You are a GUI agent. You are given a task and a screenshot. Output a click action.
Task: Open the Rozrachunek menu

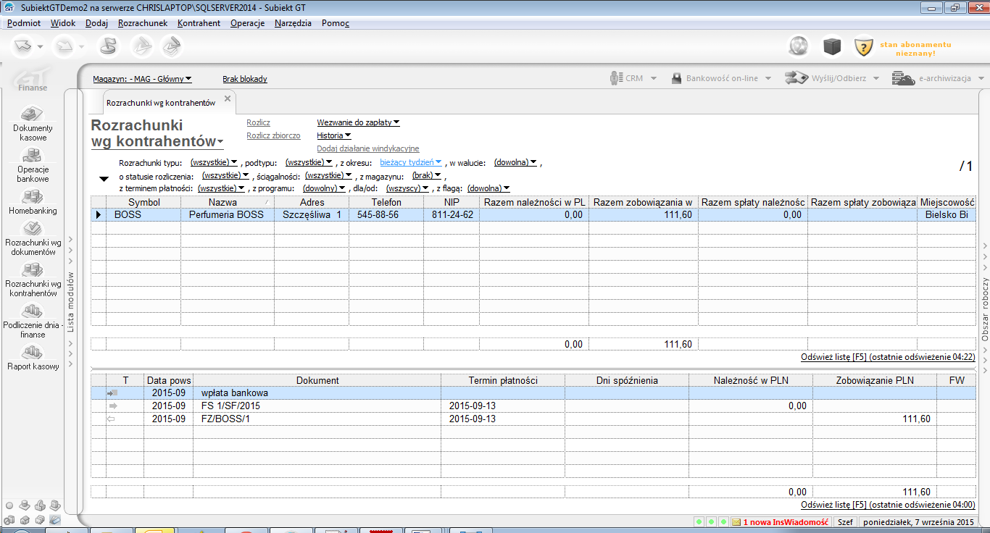[x=143, y=23]
